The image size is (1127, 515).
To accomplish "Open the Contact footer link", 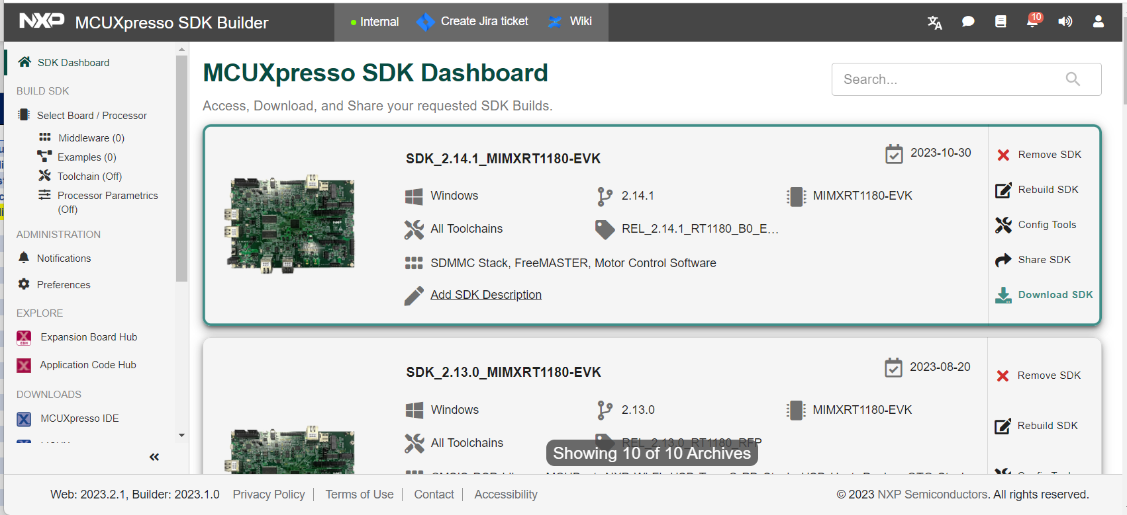I will coord(434,495).
